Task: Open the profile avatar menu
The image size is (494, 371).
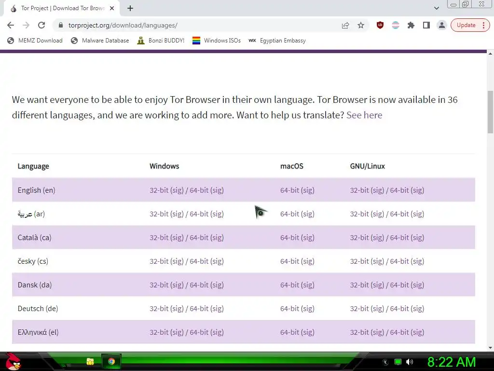Action: pyautogui.click(x=442, y=25)
